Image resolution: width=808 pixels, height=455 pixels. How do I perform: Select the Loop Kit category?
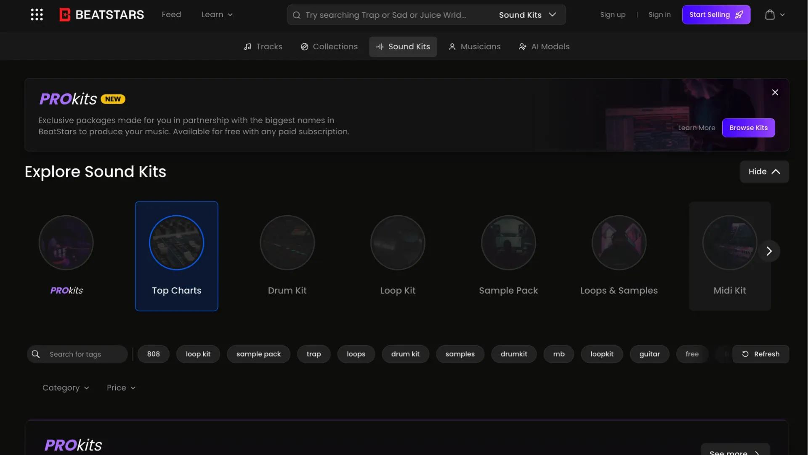coord(398,256)
